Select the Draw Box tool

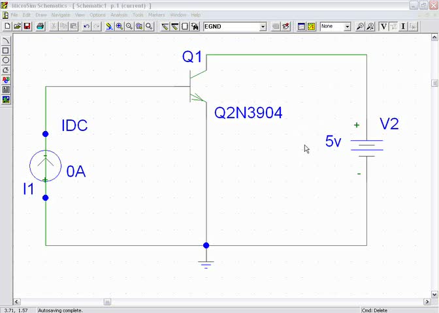(x=6, y=50)
